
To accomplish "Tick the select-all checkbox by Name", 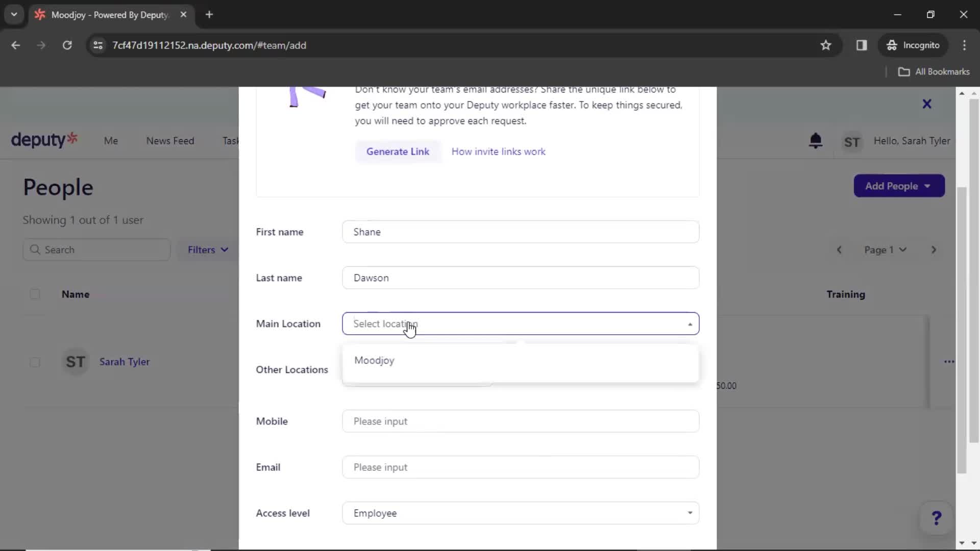I will coord(35,294).
